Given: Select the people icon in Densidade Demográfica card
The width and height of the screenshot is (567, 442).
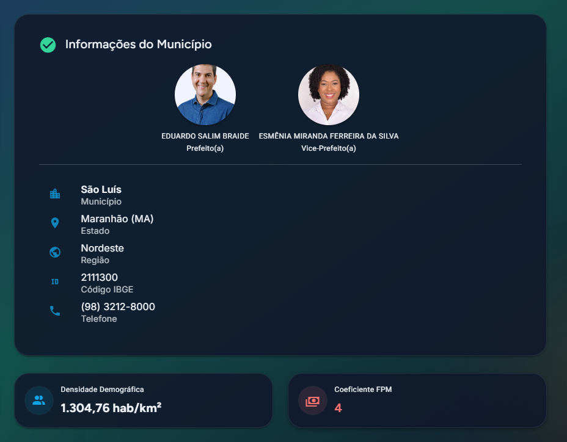Looking at the screenshot, I should 38,400.
